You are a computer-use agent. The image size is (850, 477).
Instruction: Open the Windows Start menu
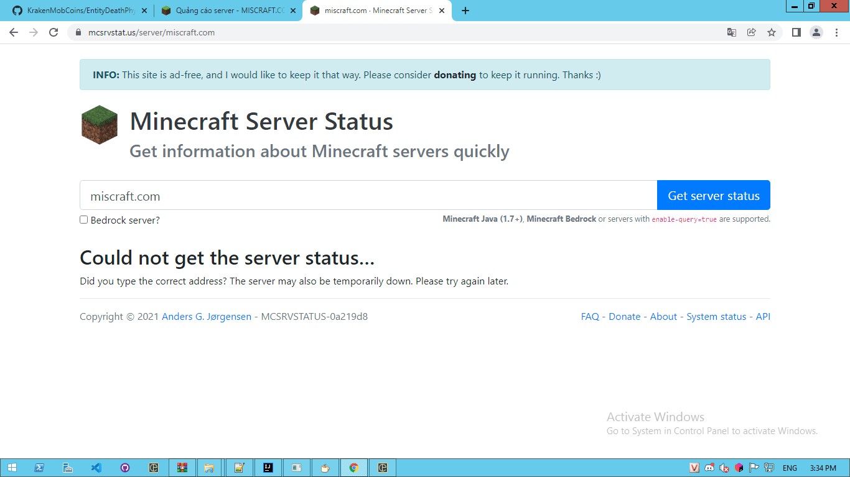12,468
